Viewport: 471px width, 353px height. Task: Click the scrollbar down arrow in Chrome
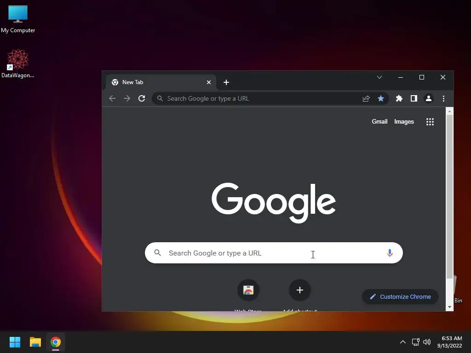[x=449, y=307]
